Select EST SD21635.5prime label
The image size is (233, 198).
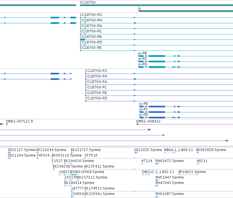pos(148,150)
